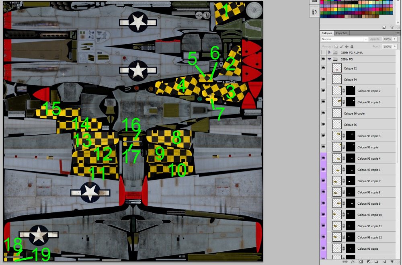Select the Calque 95 copie layer thumbnail

pos(337,249)
